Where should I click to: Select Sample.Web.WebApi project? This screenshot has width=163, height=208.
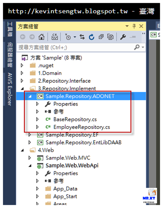[72, 166]
